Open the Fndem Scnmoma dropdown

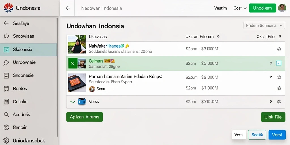(264, 25)
